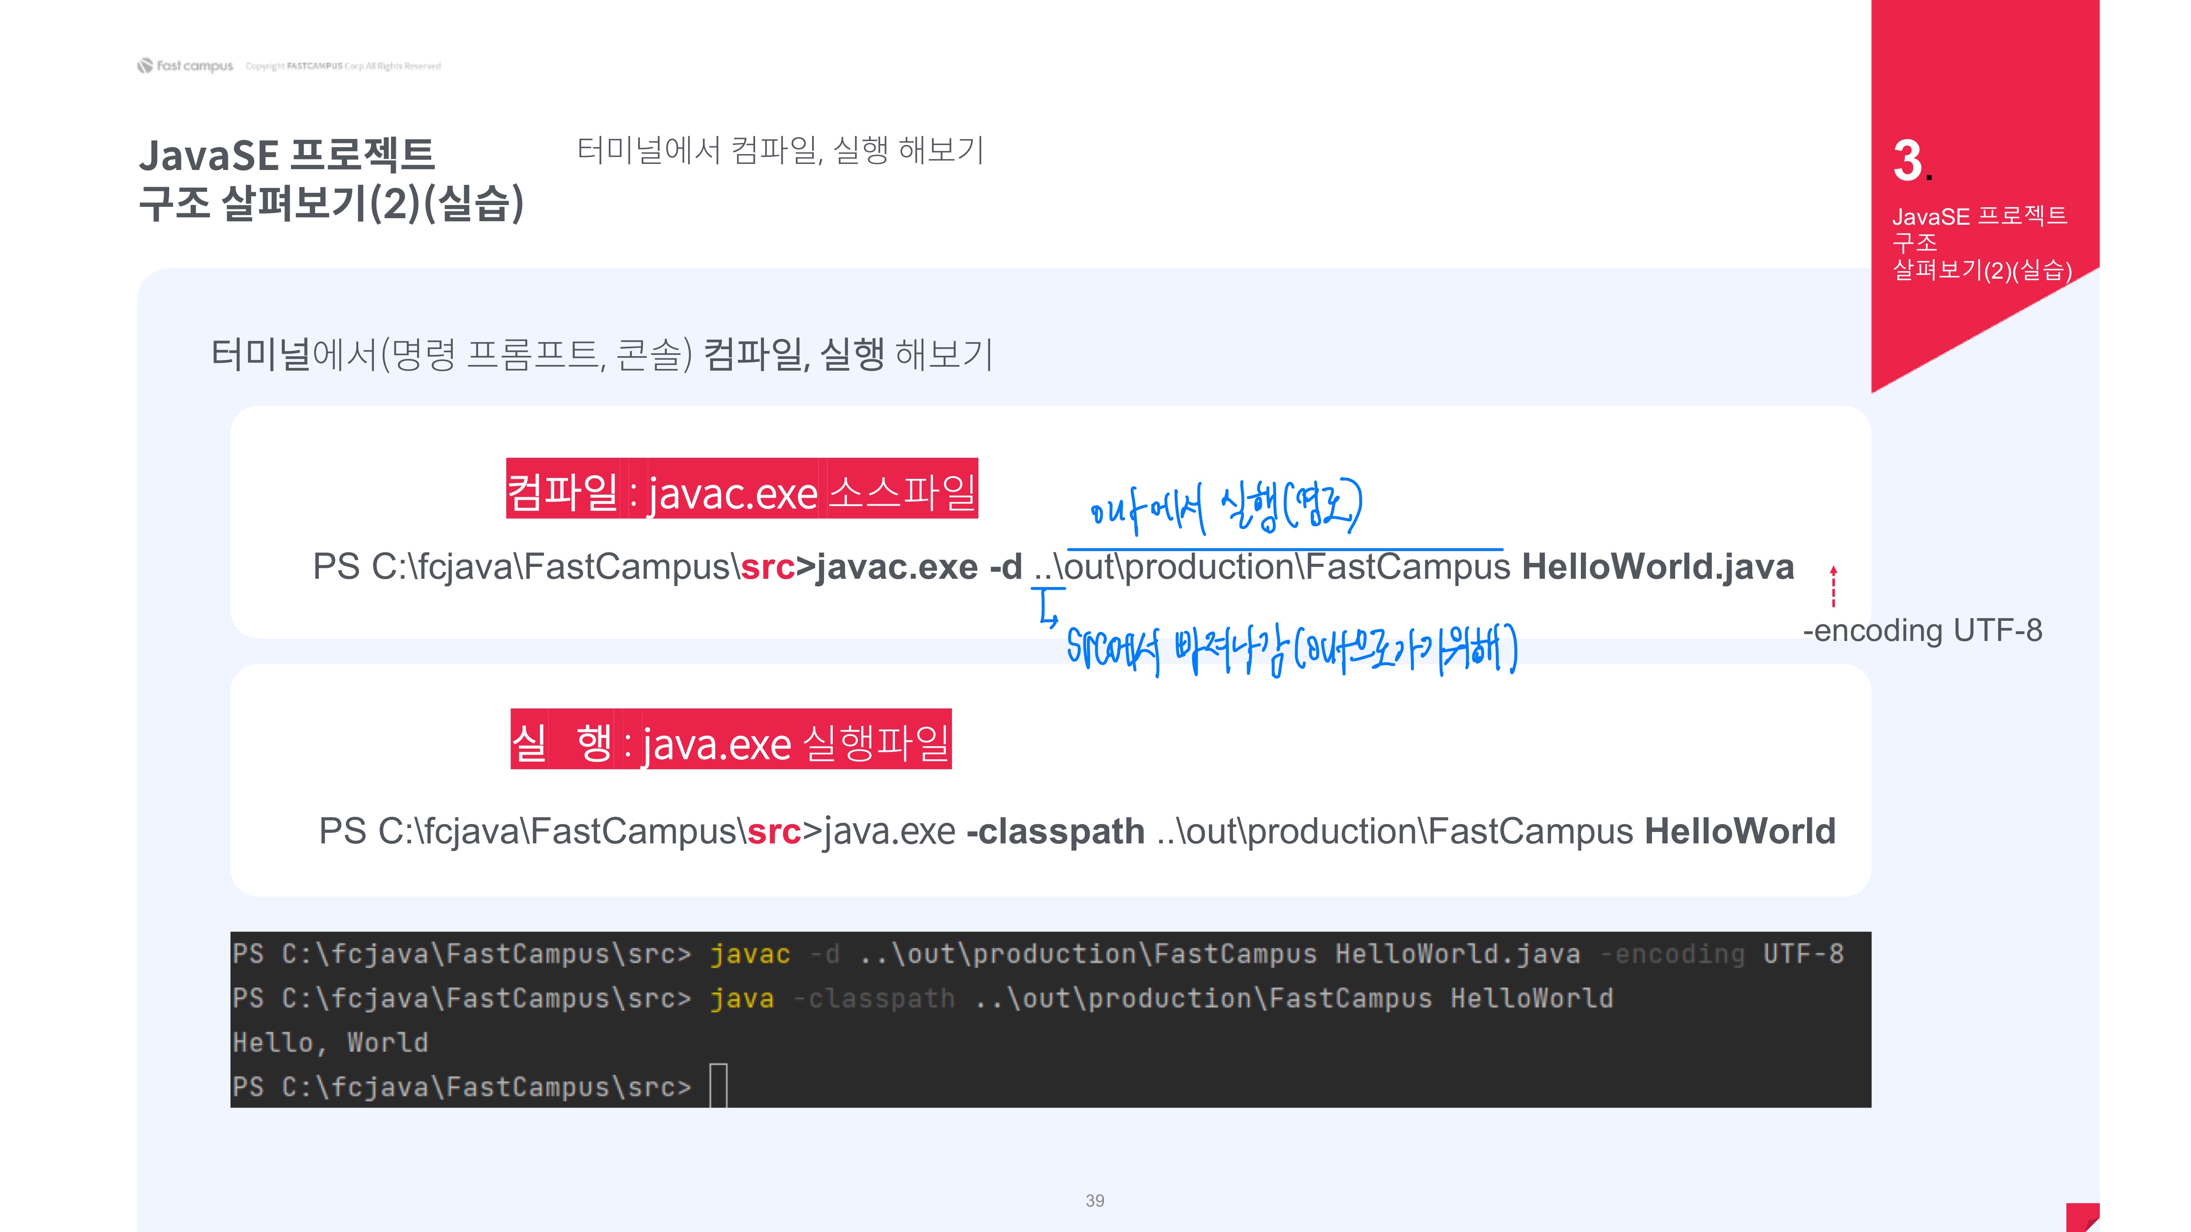Click the folded red page corner
Viewport: 2191px width, 1232px height.
(x=2082, y=1217)
